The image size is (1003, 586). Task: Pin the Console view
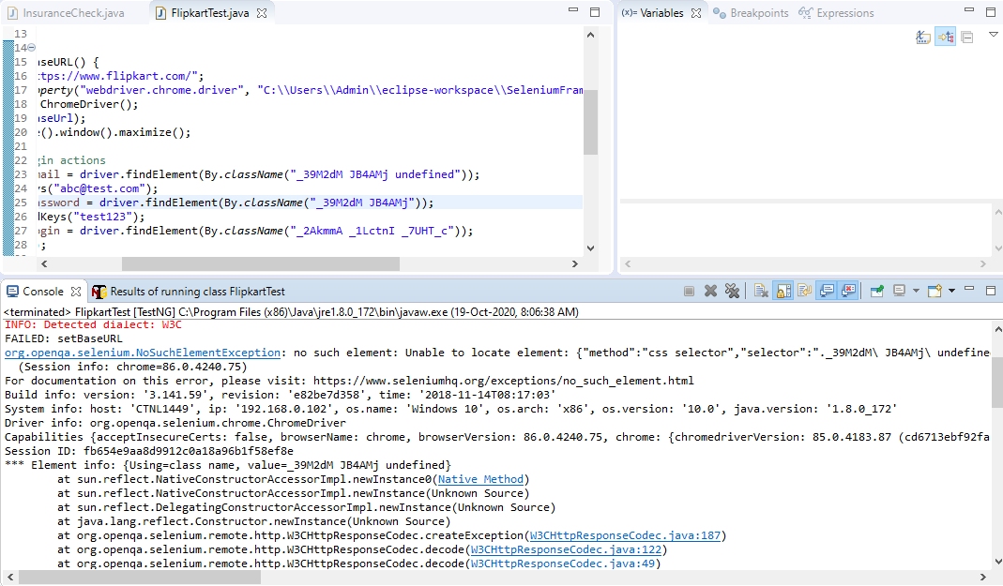click(876, 291)
